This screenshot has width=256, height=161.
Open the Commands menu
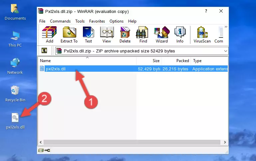(x=60, y=21)
